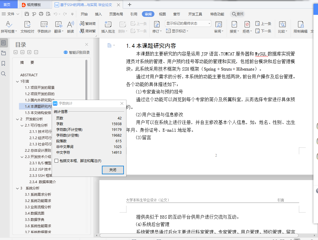Screen dimensions: 318x240
Task: Open a new document tab with plus
Action: (x=130, y=5)
